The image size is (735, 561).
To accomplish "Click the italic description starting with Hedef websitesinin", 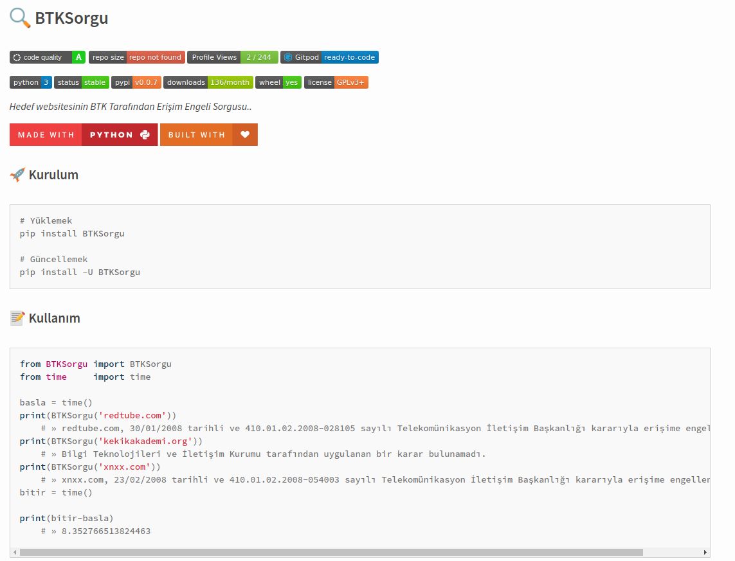I will (131, 106).
